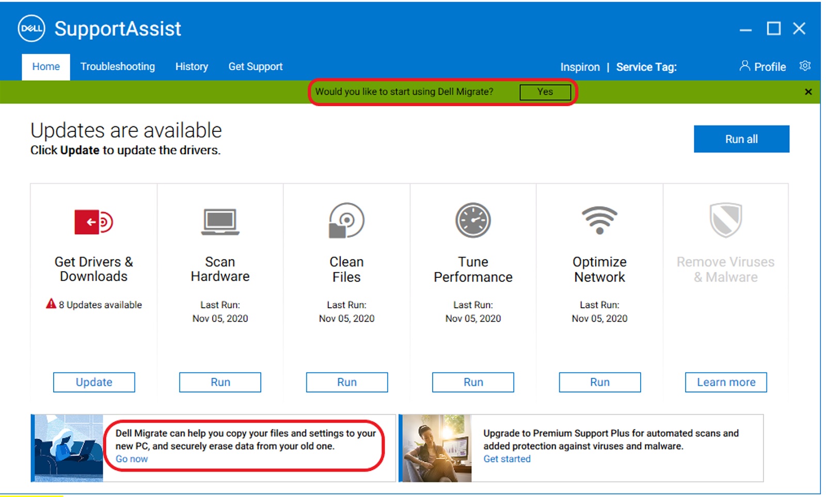Click the Inspiron model label

coord(580,67)
